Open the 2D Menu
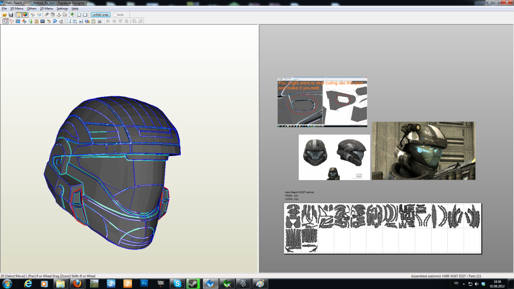This screenshot has width=514, height=289. pyautogui.click(x=46, y=9)
